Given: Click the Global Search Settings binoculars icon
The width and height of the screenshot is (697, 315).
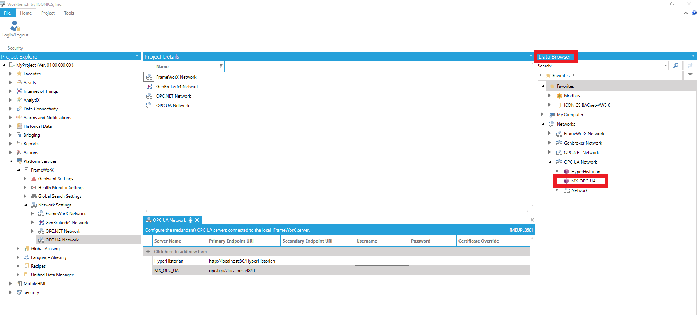Looking at the screenshot, I should [34, 196].
